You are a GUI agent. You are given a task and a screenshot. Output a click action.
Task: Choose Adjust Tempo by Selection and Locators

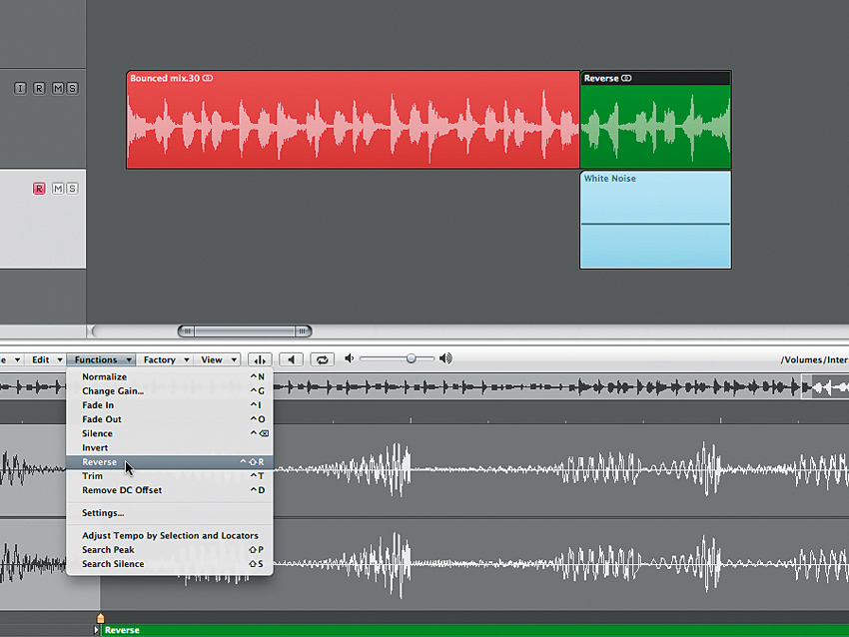(x=170, y=535)
